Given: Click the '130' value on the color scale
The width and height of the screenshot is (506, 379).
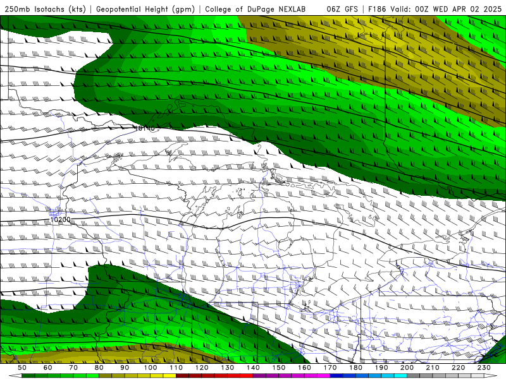Looking at the screenshot, I should pyautogui.click(x=227, y=368).
